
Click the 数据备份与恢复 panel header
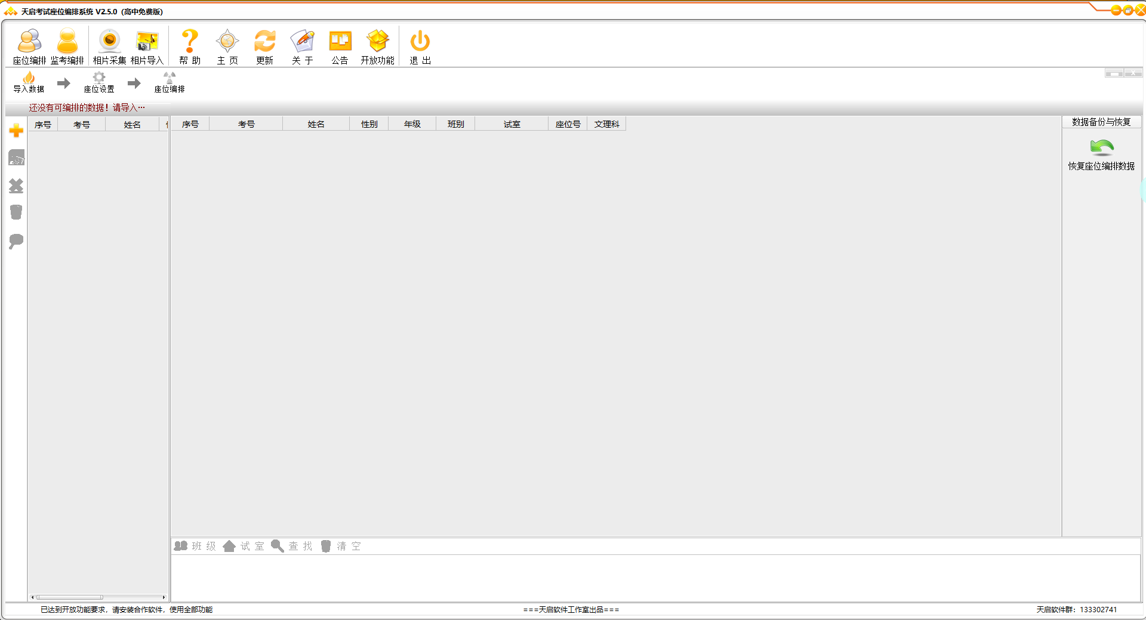tap(1101, 122)
